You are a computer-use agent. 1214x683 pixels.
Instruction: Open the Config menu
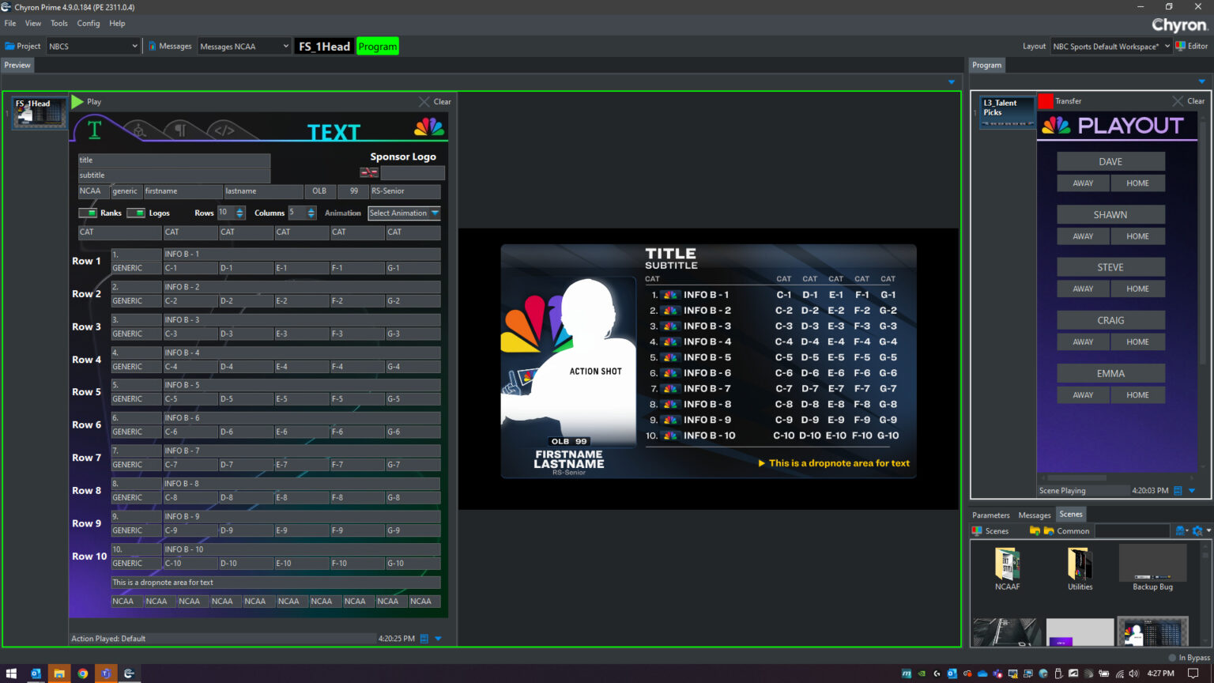[88, 23]
